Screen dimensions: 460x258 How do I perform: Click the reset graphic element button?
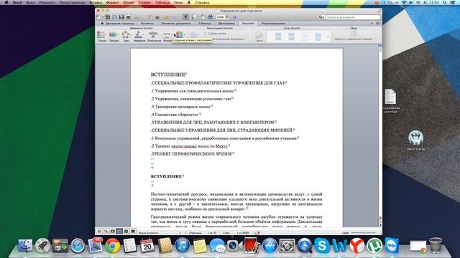click(354, 35)
